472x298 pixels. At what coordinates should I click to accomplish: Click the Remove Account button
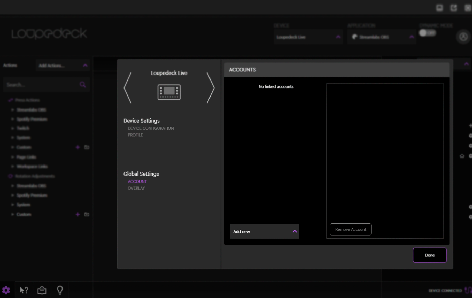coord(350,229)
